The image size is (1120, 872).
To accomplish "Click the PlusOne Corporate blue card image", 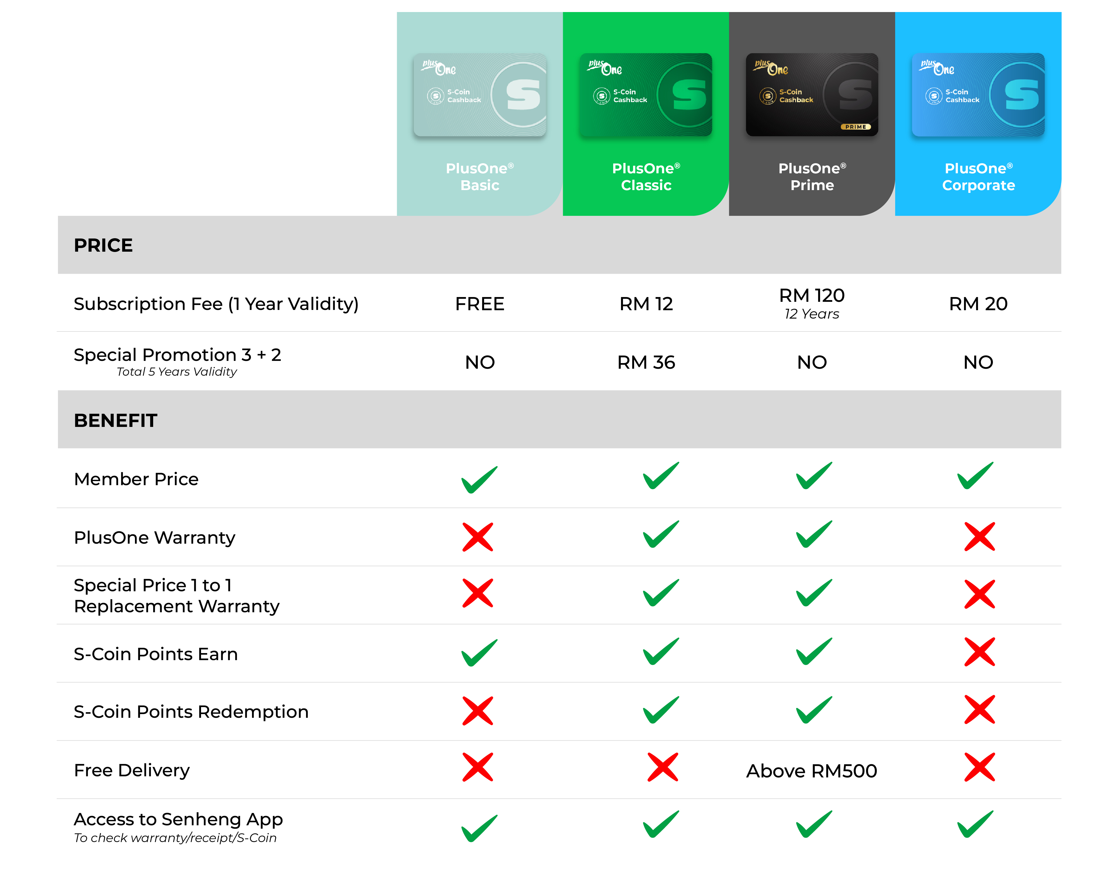I will (x=978, y=95).
